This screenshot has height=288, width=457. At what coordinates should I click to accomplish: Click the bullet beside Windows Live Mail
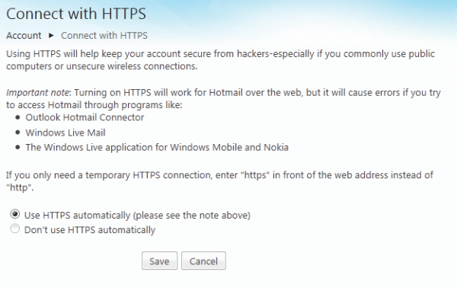(18, 133)
